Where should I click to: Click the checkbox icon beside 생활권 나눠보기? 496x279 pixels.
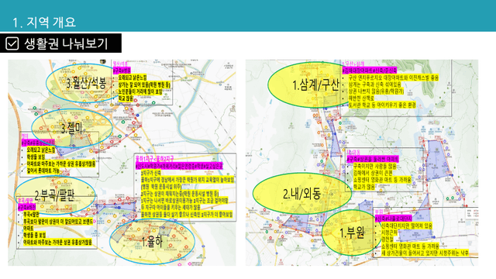click(12, 43)
